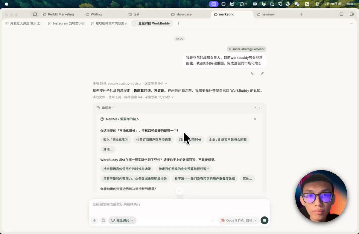Viewport: 359px width, 234px height.
Task: Open WeChat from the menu bar
Action: point(297,4)
